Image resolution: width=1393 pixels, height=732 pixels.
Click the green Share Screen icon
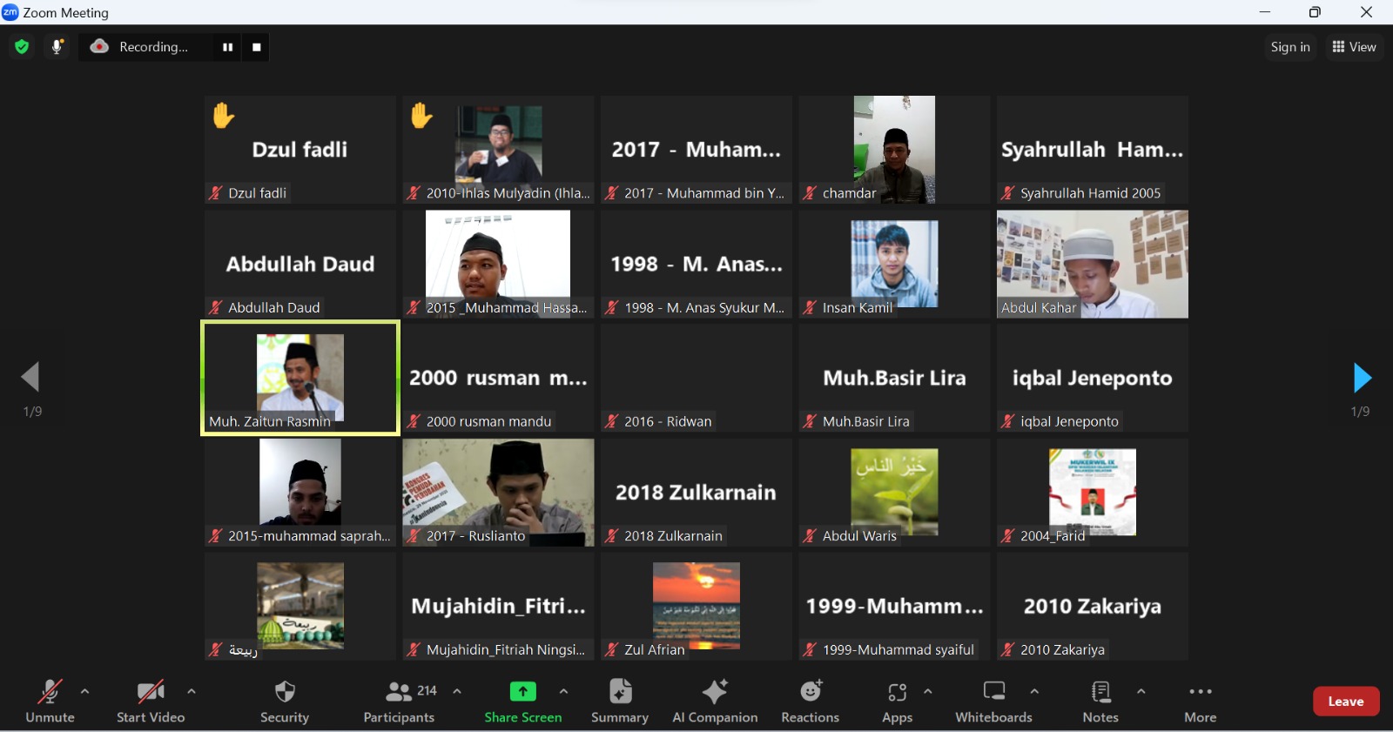coord(522,692)
